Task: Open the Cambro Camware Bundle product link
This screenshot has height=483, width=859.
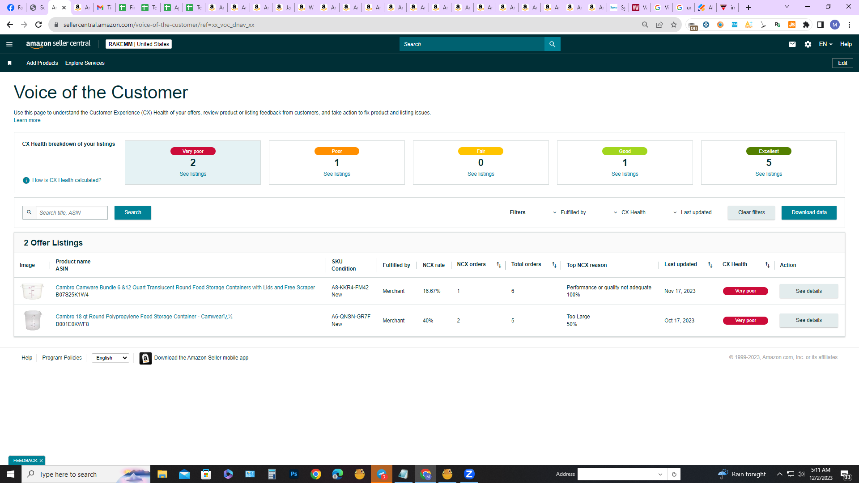Action: pos(185,288)
